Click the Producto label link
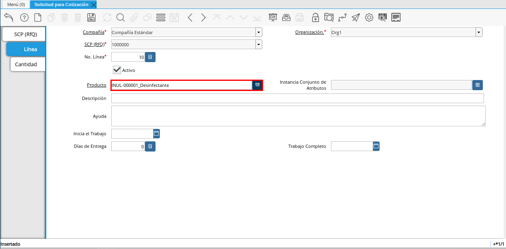Image resolution: width=506 pixels, height=249 pixels. click(97, 85)
